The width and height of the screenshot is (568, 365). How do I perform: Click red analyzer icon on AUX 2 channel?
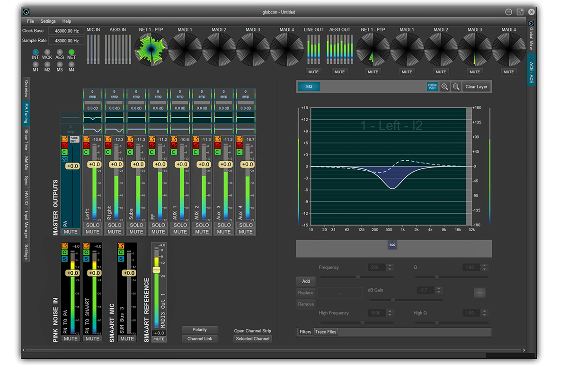[195, 146]
